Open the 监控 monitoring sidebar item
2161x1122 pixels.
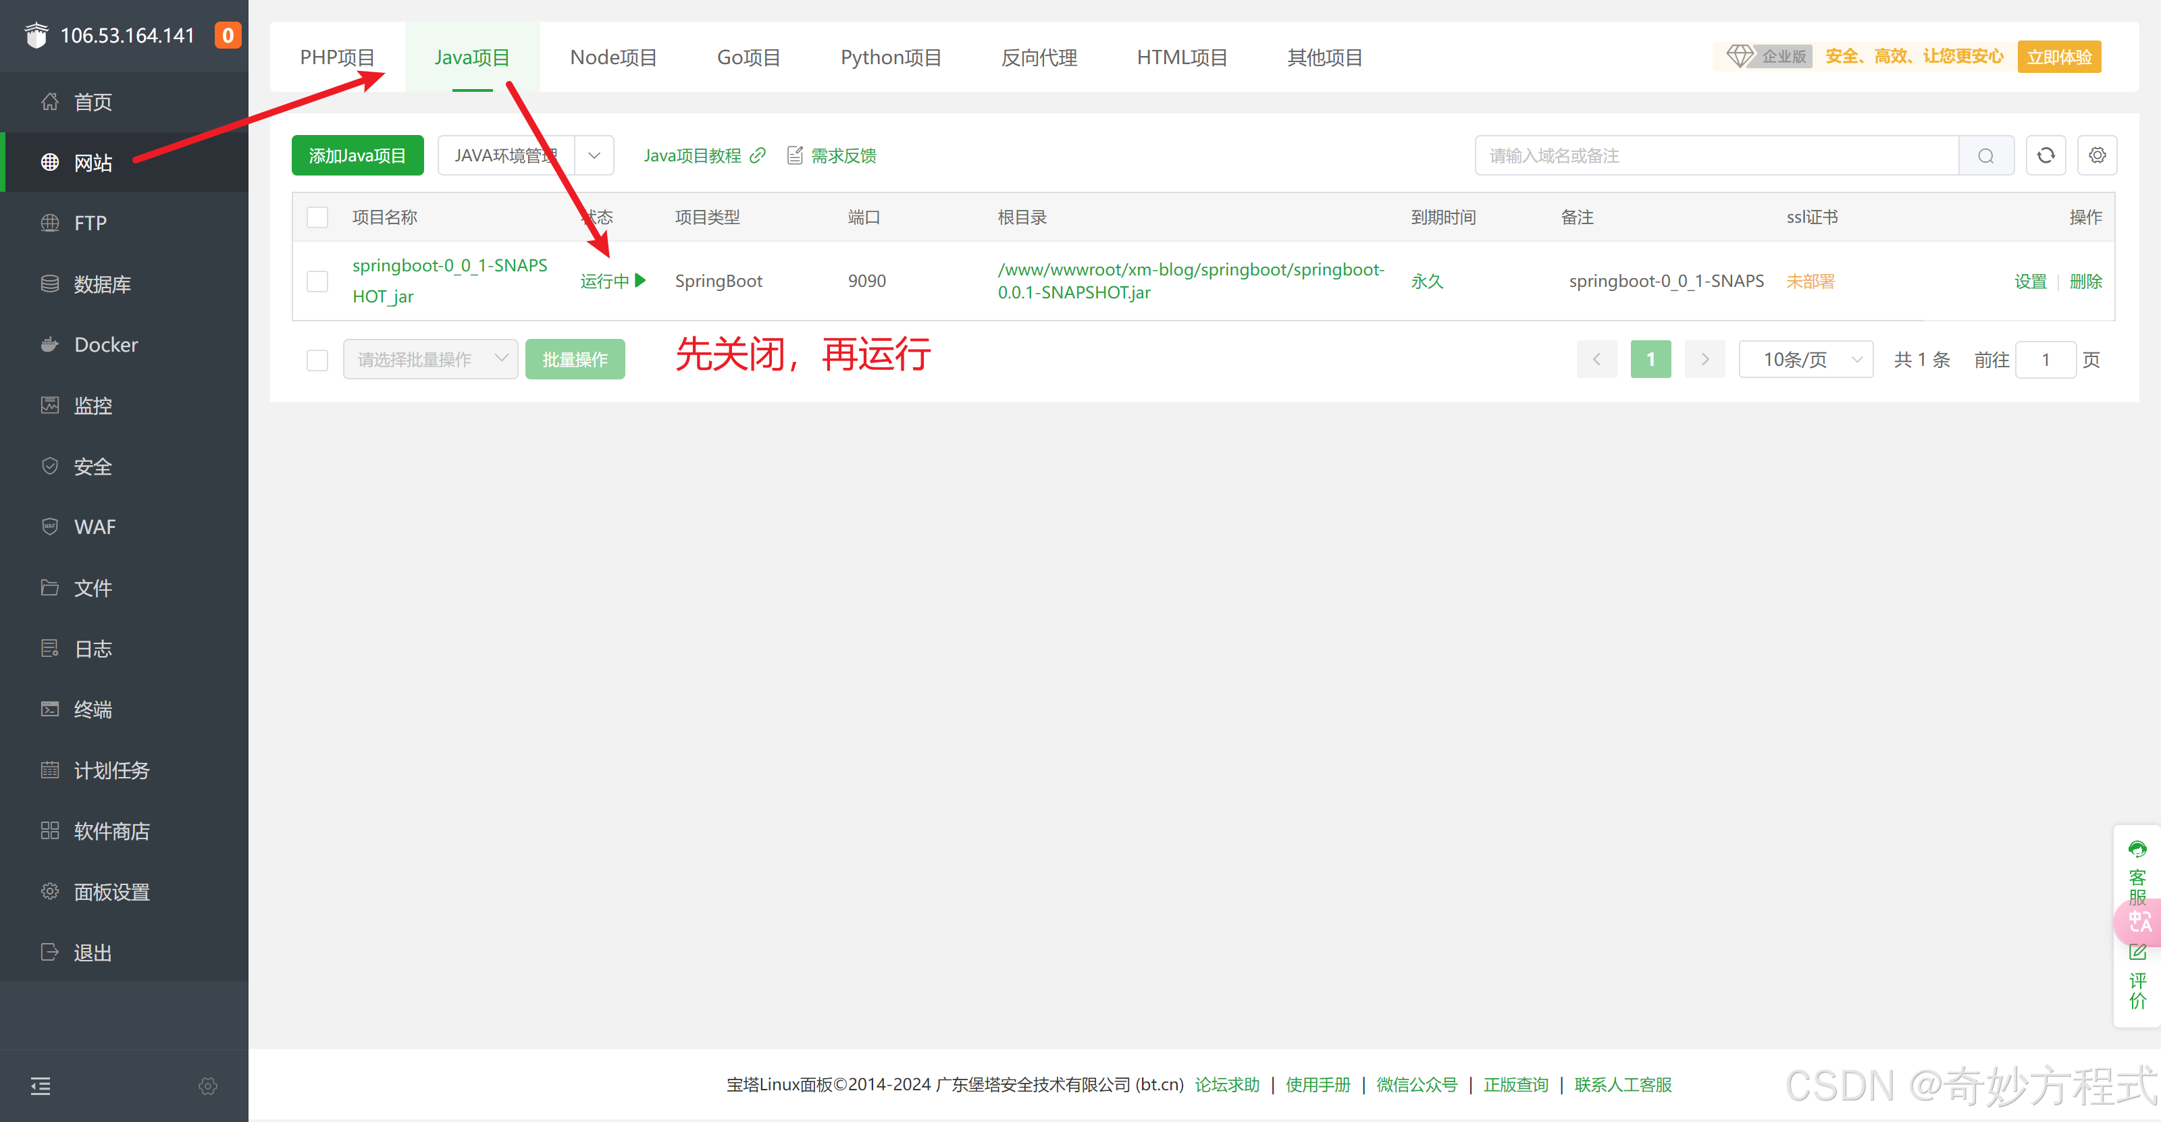point(124,405)
